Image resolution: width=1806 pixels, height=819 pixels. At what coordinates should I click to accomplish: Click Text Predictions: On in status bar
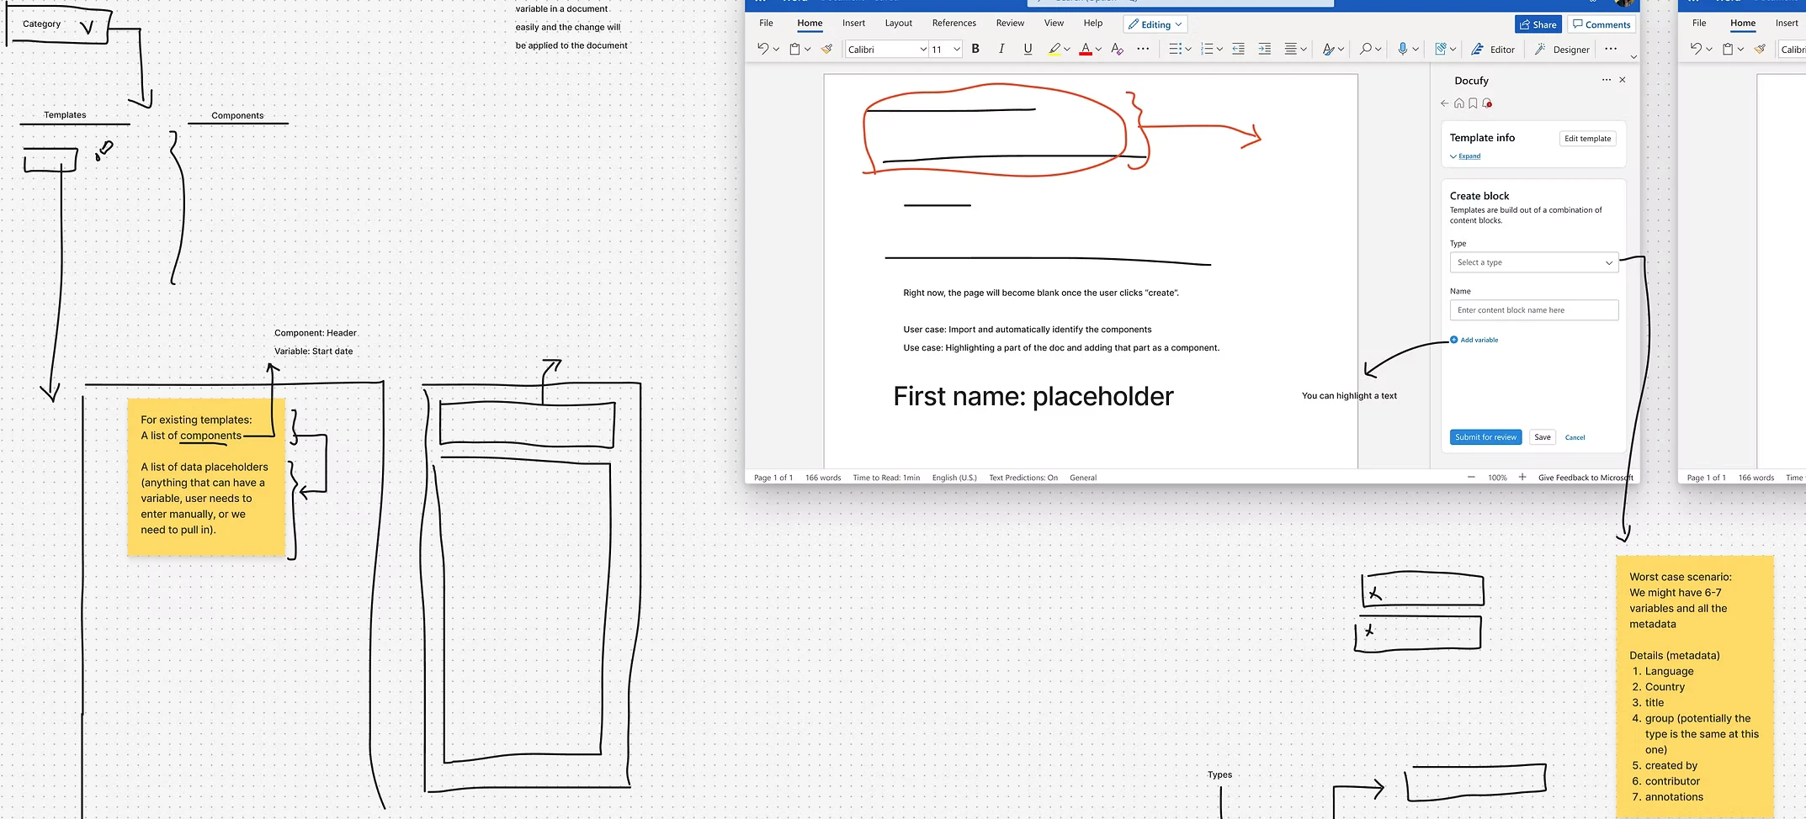point(1023,478)
